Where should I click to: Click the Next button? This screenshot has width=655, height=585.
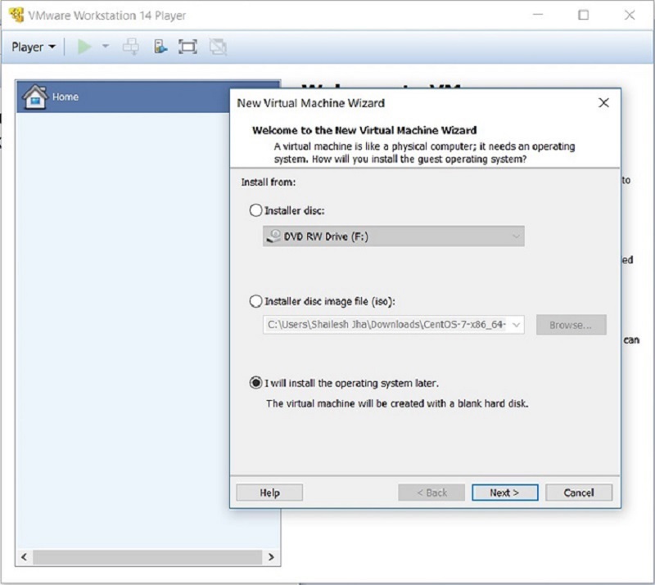(504, 493)
